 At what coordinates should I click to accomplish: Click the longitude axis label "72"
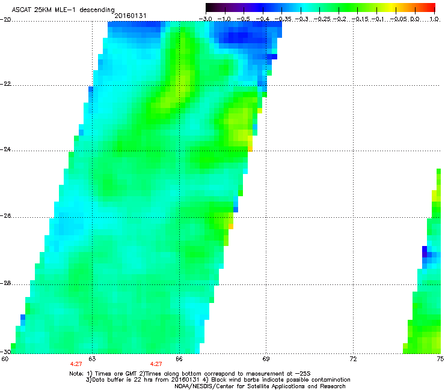(x=353, y=359)
